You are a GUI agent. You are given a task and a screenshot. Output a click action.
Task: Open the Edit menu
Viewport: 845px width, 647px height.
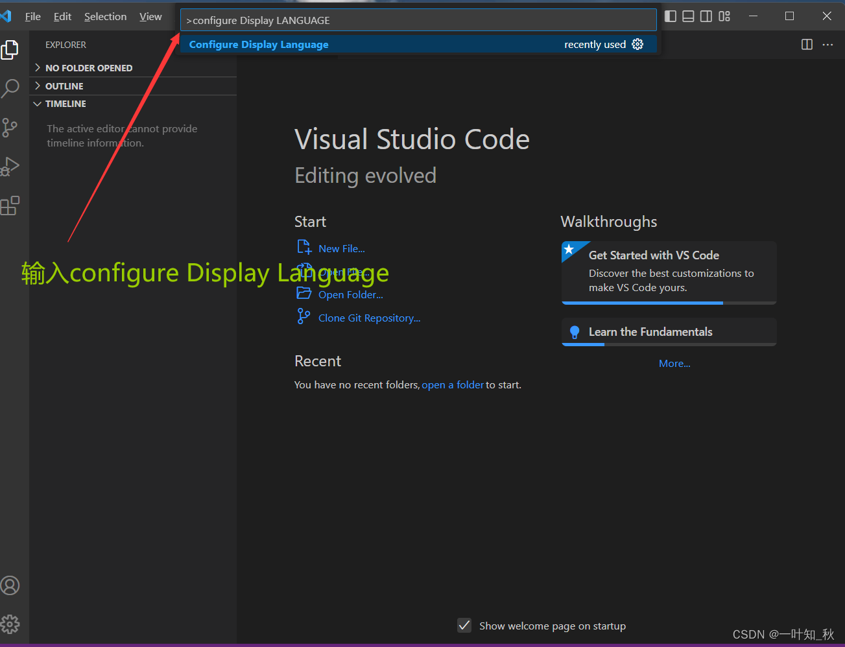click(62, 16)
